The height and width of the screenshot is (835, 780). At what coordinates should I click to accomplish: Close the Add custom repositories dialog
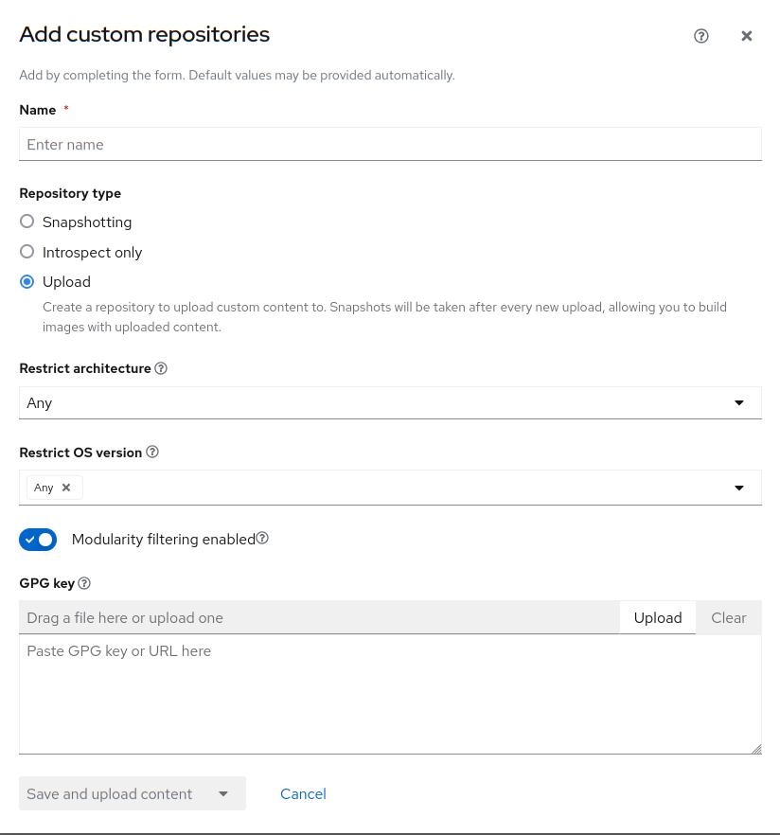747,36
